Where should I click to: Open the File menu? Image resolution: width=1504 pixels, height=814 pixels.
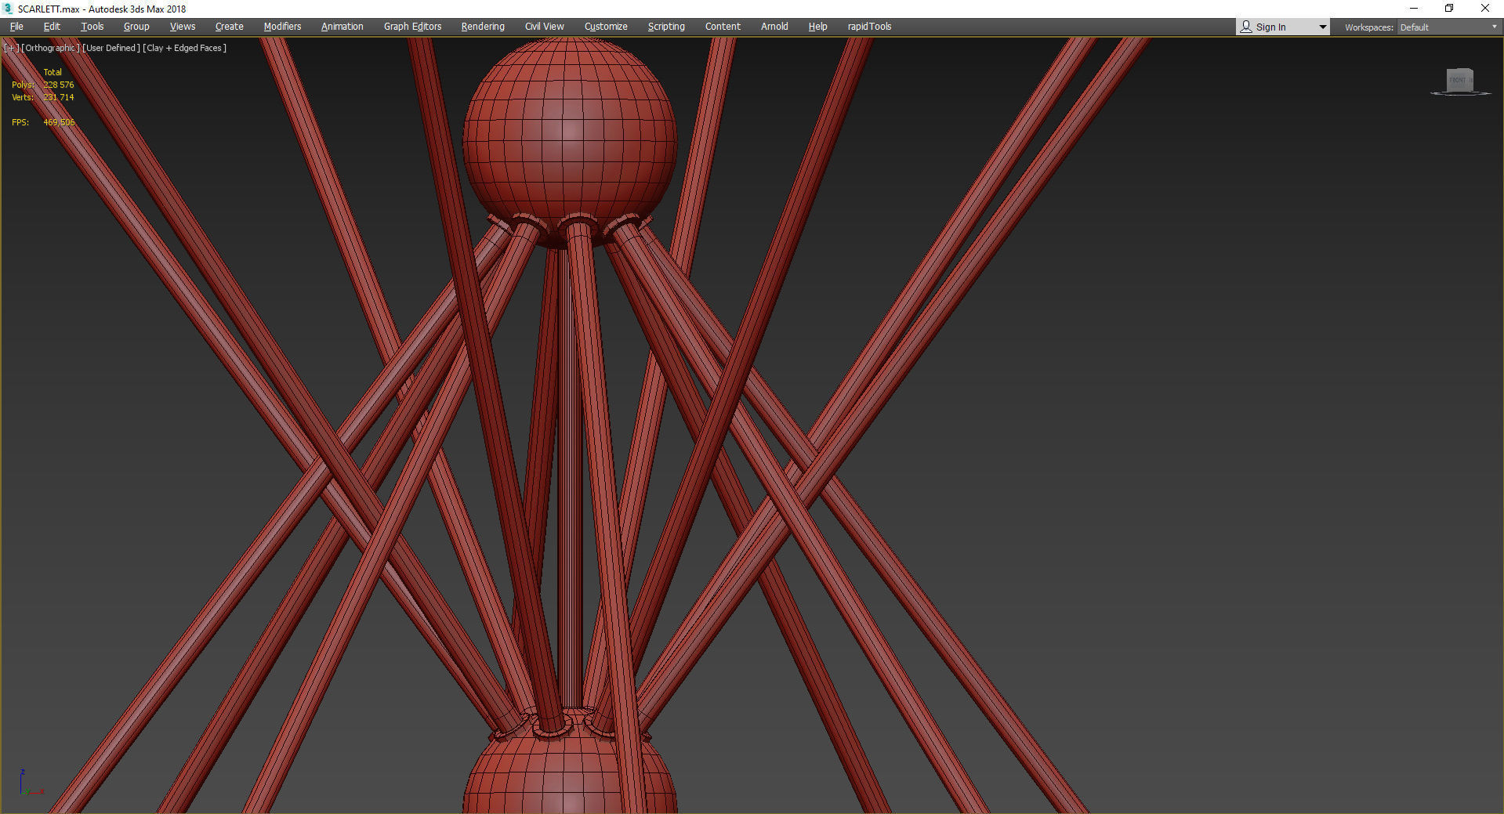point(16,27)
